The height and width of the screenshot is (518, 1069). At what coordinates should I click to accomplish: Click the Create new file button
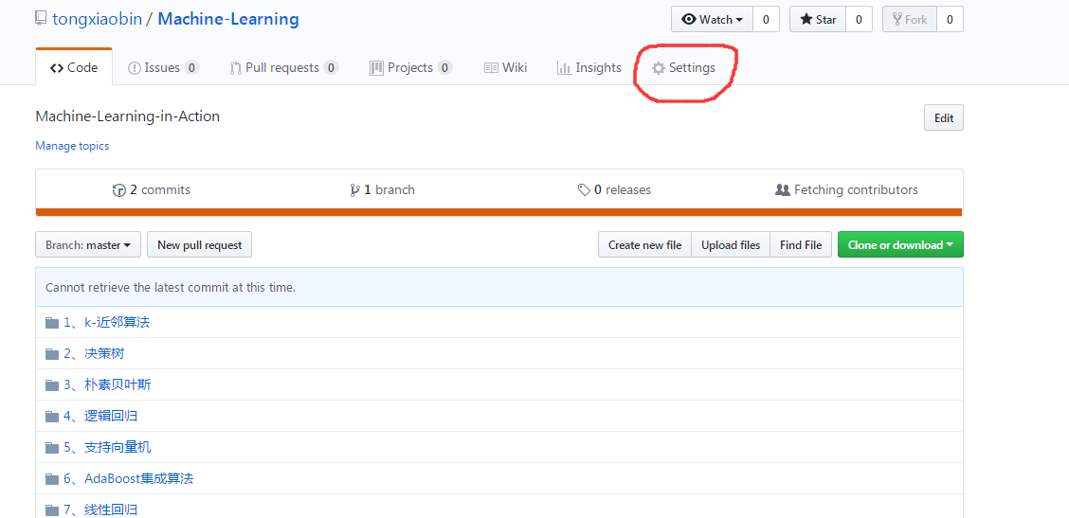point(644,244)
